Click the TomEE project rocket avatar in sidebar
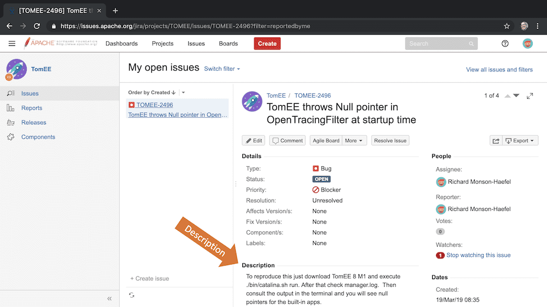 coord(16,69)
